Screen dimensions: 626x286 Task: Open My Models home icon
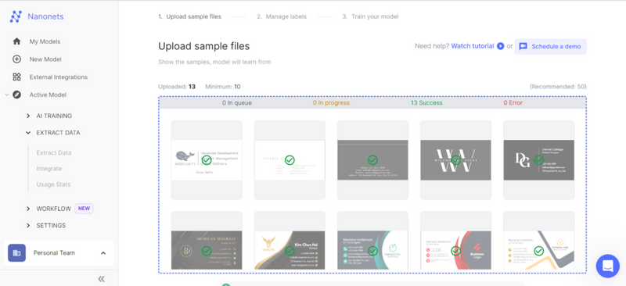(x=16, y=41)
